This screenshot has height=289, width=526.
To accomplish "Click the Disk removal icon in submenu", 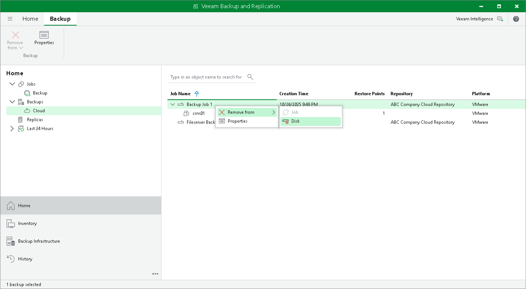I will 286,121.
